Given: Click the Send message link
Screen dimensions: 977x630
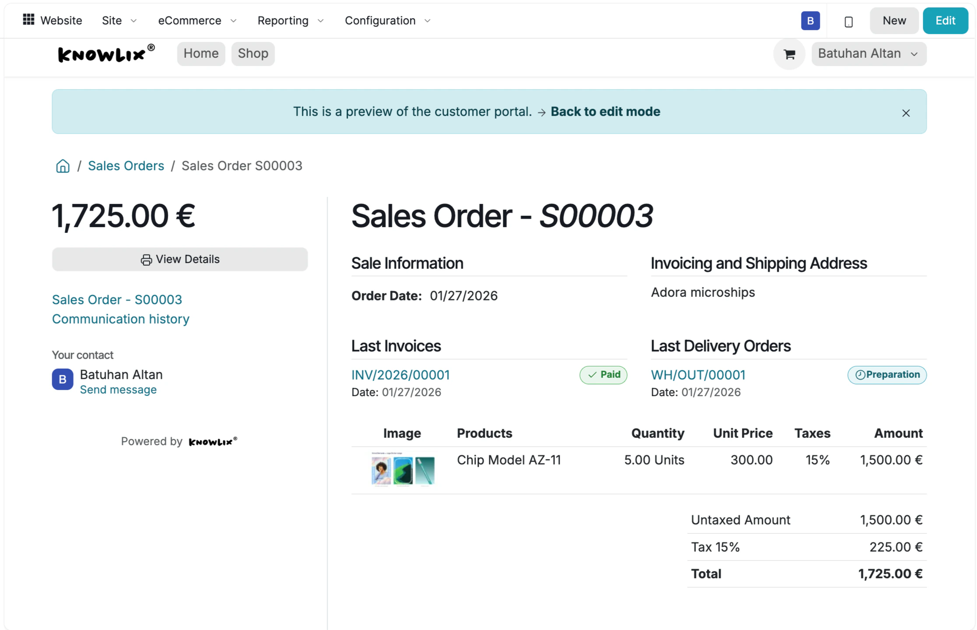Looking at the screenshot, I should (118, 389).
